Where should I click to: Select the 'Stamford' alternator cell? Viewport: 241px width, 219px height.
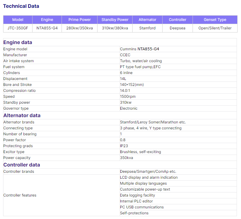point(148,28)
